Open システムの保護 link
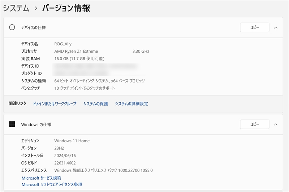 click(95, 104)
